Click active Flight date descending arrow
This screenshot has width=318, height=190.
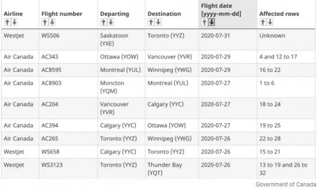coord(212,22)
